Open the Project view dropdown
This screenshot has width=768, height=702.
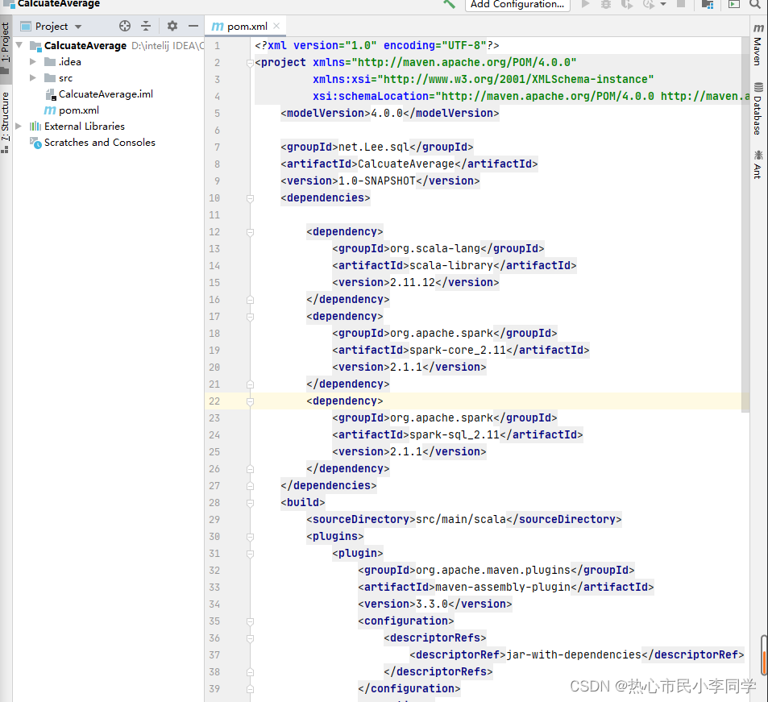click(x=78, y=27)
